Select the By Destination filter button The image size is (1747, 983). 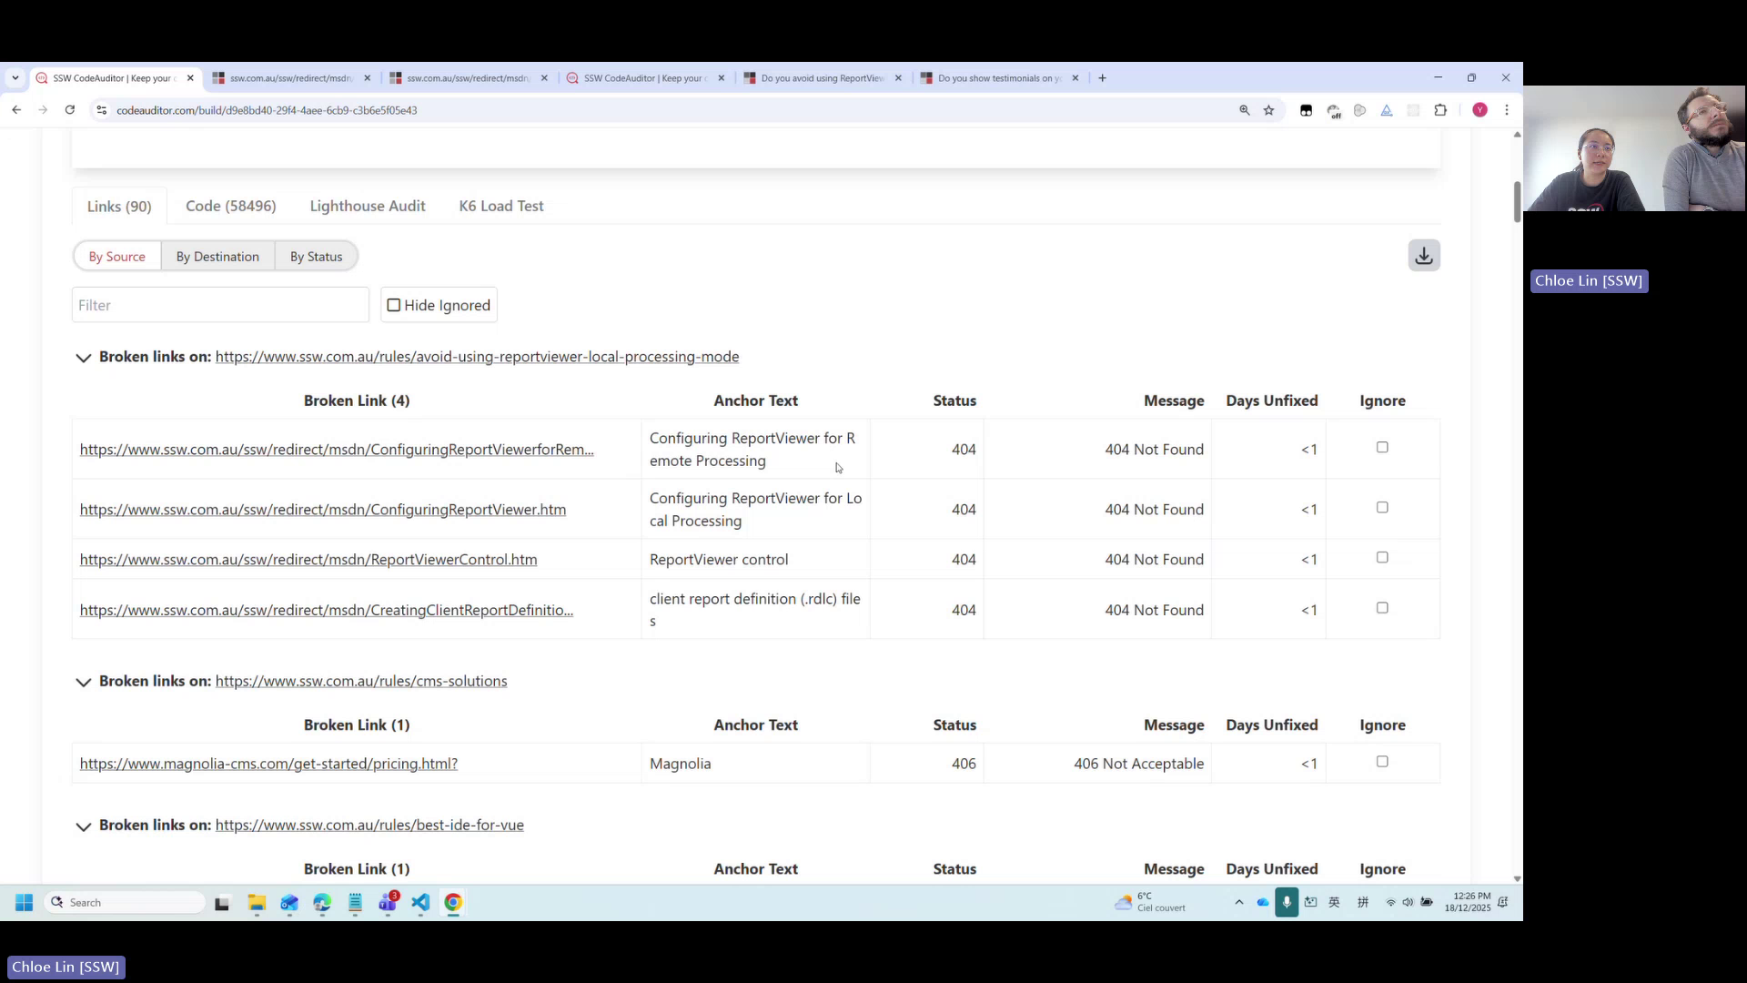point(217,256)
